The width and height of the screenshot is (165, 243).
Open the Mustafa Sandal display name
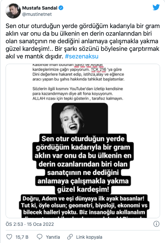[x=40, y=8]
